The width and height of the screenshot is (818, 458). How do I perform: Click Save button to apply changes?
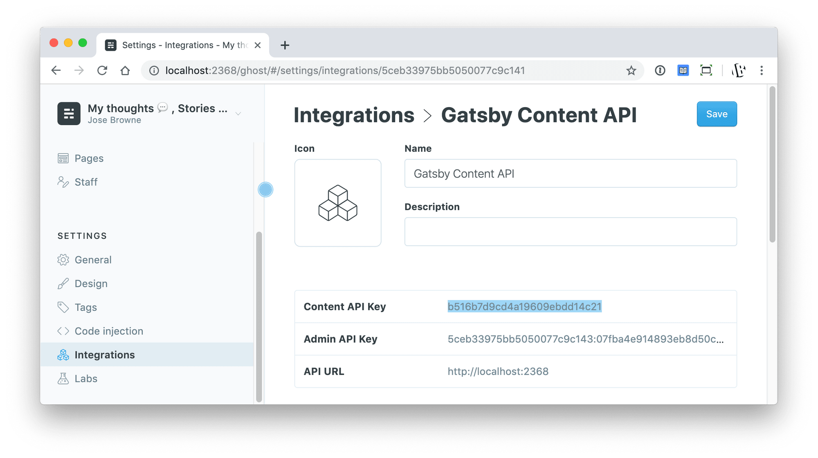(x=716, y=114)
